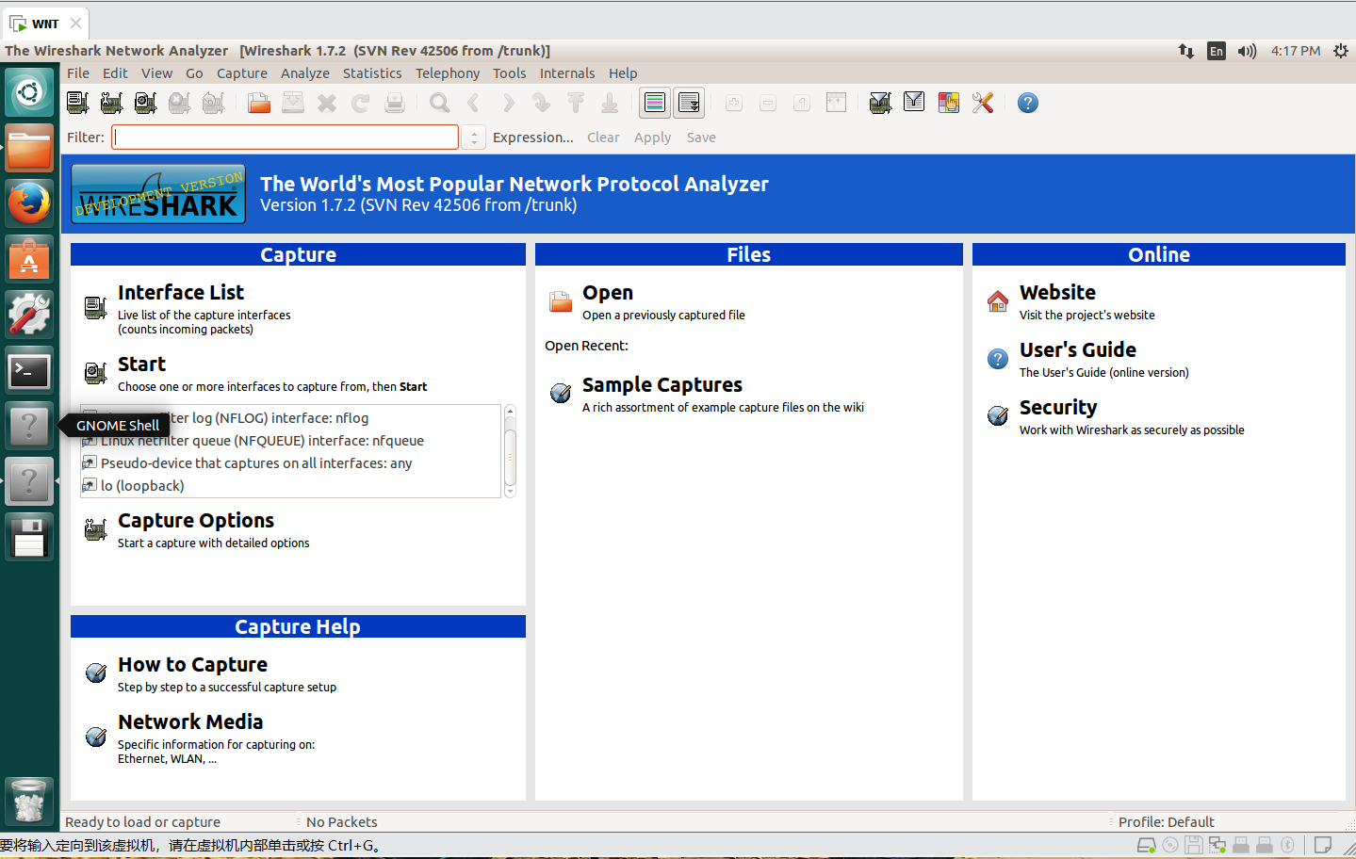1356x859 pixels.
Task: Click the interface list scroll down arrow
Action: 510,492
